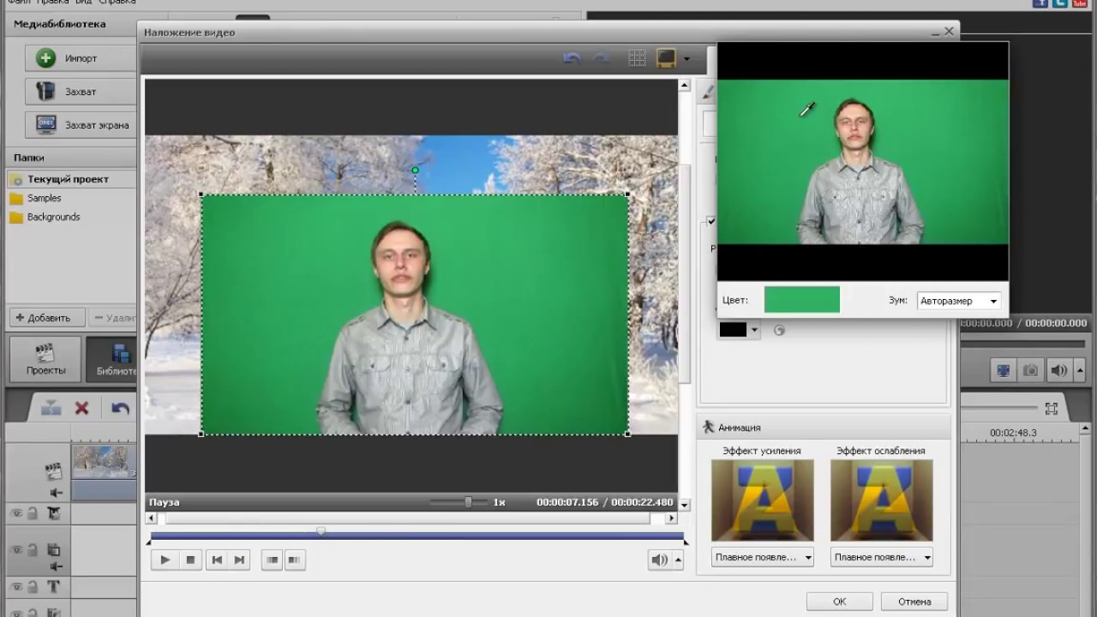
Task: Click the speaker volume icon in overlay dialog
Action: click(x=659, y=560)
